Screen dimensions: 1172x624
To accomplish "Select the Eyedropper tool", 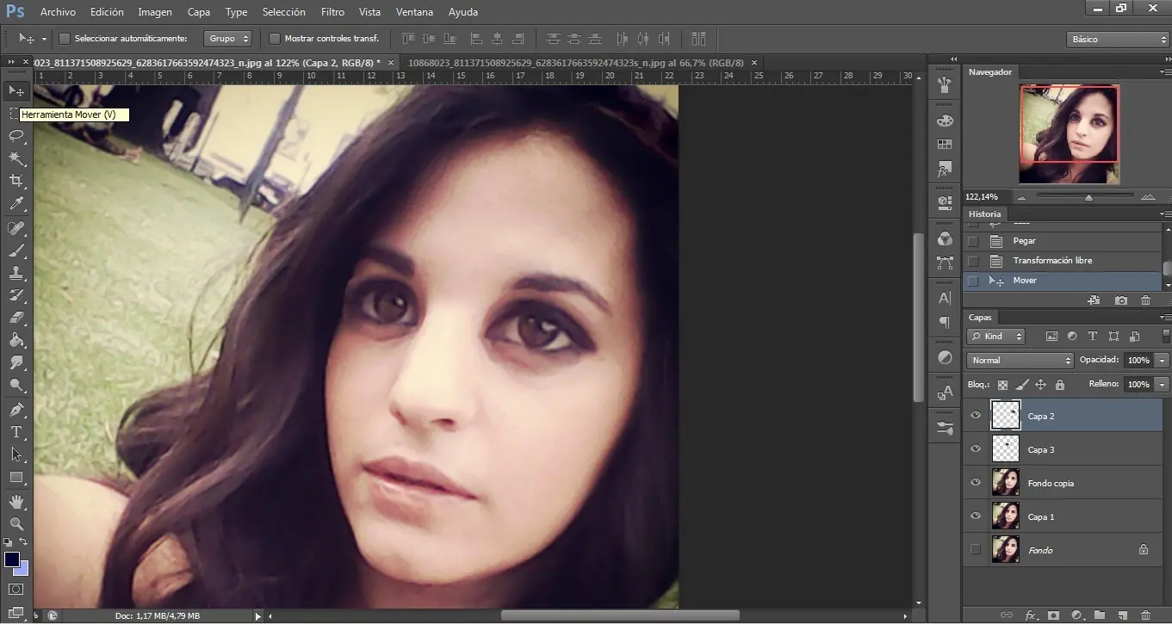I will point(16,204).
